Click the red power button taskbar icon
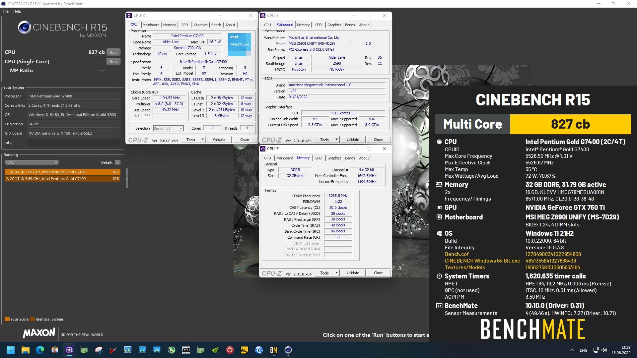This screenshot has width=637, height=358. pyautogui.click(x=230, y=350)
